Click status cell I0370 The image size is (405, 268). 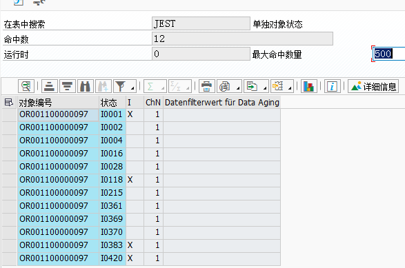tap(112, 232)
